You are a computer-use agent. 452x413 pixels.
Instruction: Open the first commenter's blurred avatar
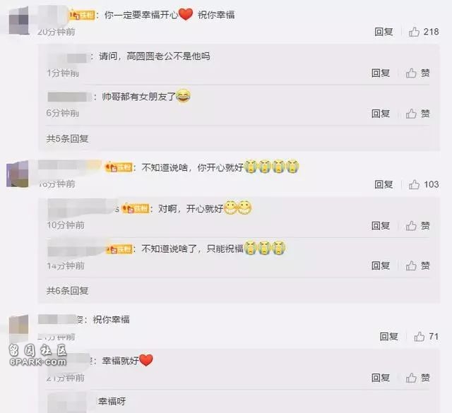[19, 21]
